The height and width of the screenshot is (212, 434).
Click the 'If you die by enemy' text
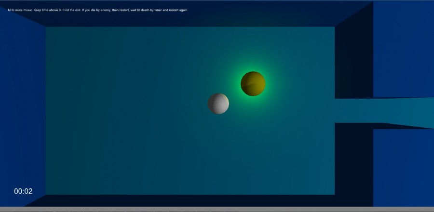[96, 10]
